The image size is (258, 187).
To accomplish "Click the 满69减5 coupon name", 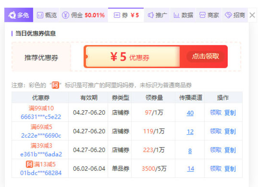I will point(41,127).
